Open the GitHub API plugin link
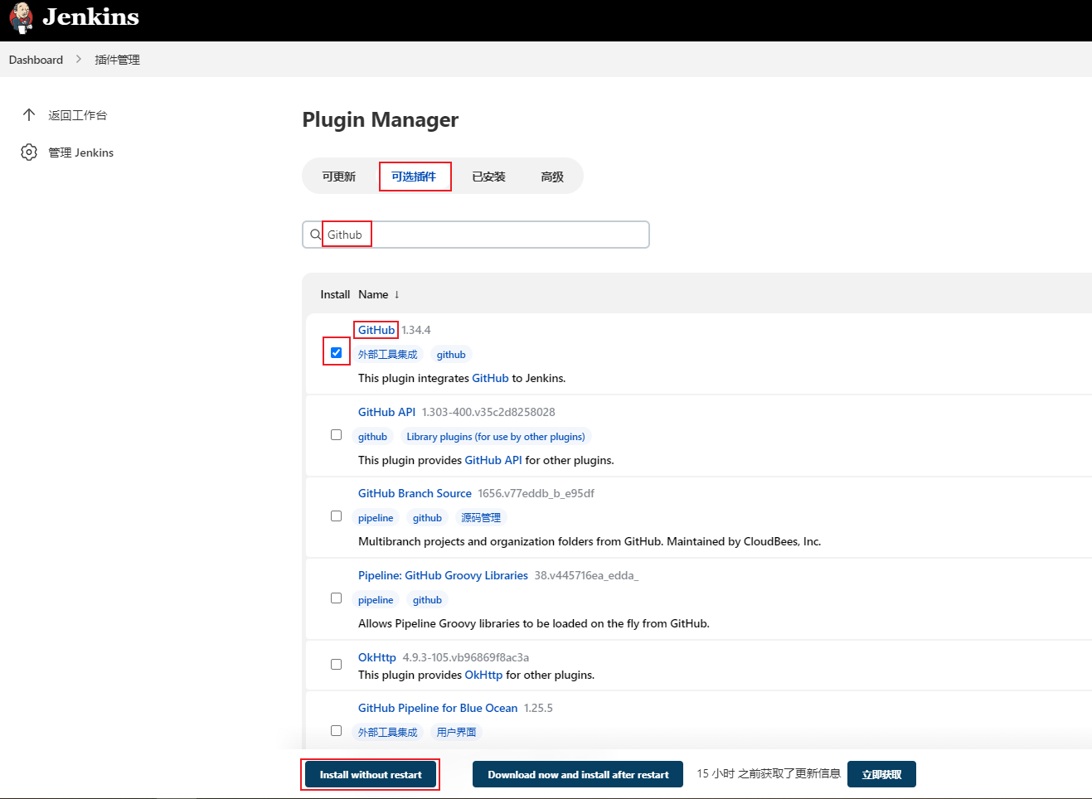Image resolution: width=1092 pixels, height=799 pixels. pos(386,412)
